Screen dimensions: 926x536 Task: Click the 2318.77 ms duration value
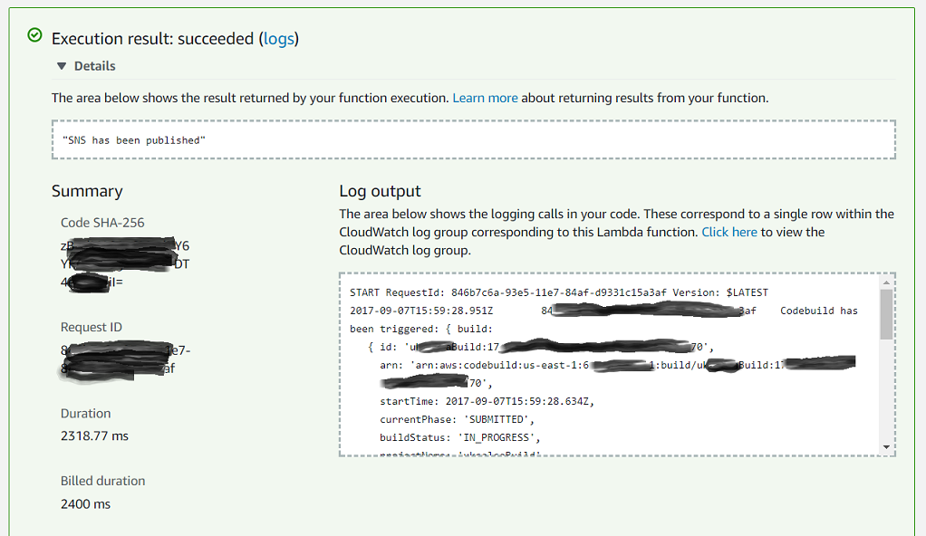click(x=94, y=436)
